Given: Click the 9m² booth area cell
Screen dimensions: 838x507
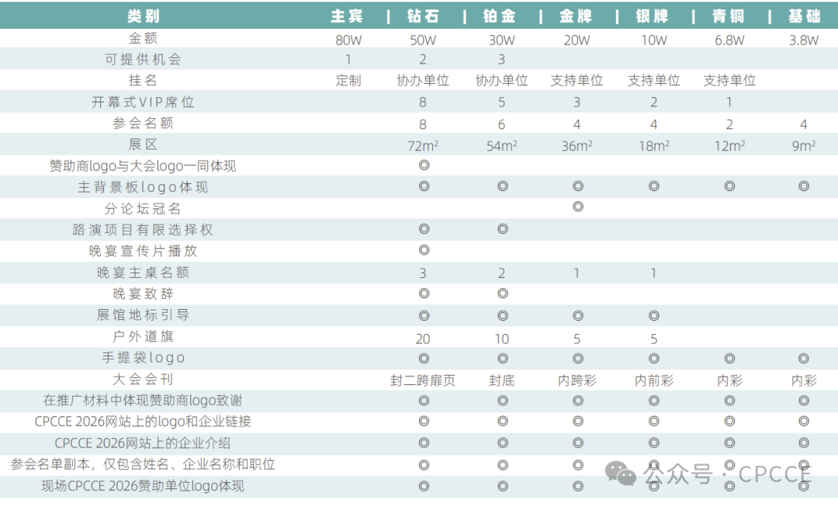Looking at the screenshot, I should click(804, 145).
